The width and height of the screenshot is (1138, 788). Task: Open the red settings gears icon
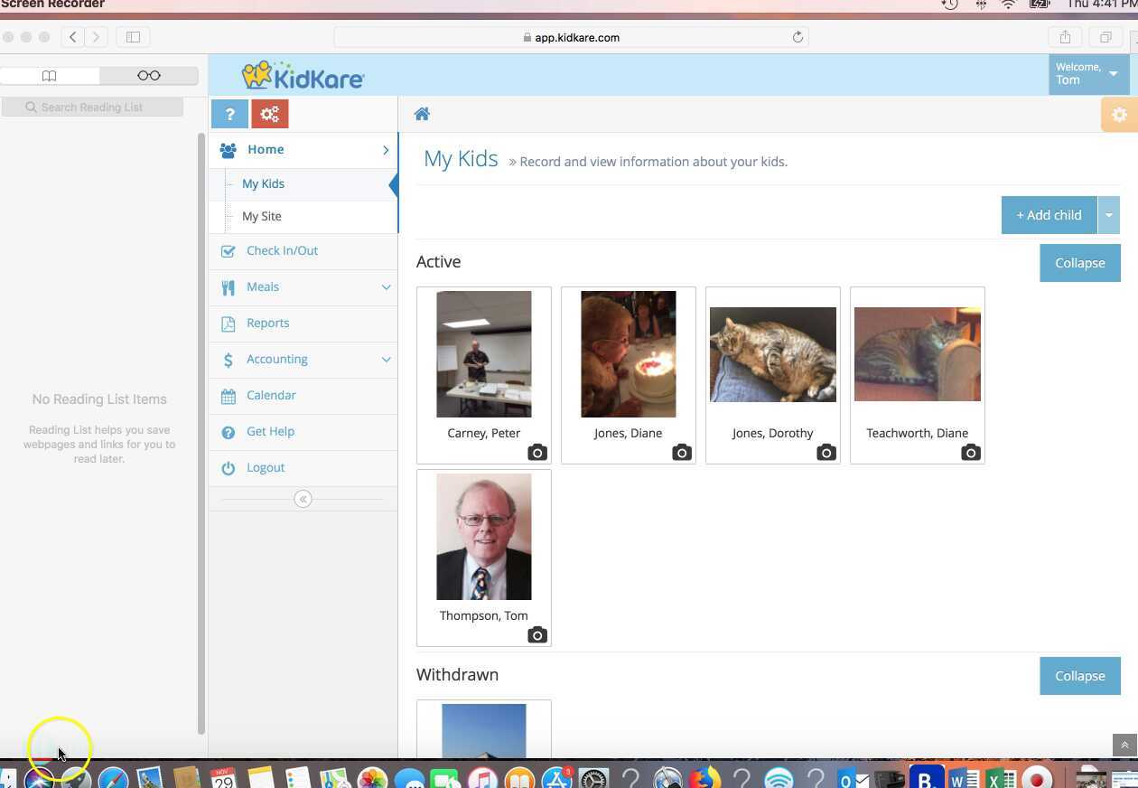269,114
